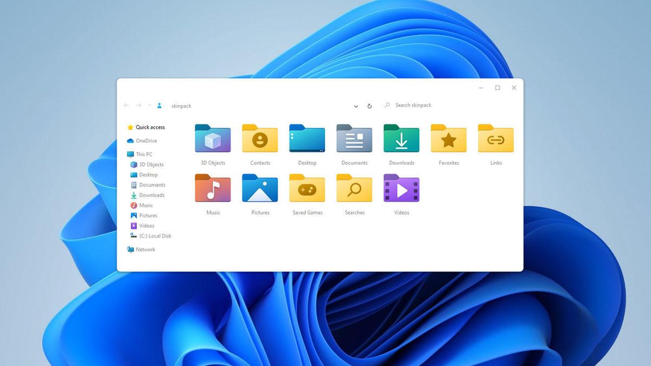651x366 pixels.
Task: Open the Videos folder
Action: pyautogui.click(x=401, y=189)
